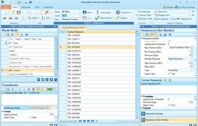
Task: Click the Stop generation button
Action: [x=87, y=18]
